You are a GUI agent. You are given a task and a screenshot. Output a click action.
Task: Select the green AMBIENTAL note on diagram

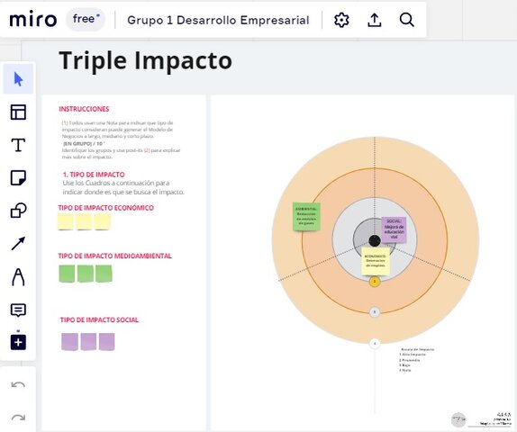(x=306, y=217)
